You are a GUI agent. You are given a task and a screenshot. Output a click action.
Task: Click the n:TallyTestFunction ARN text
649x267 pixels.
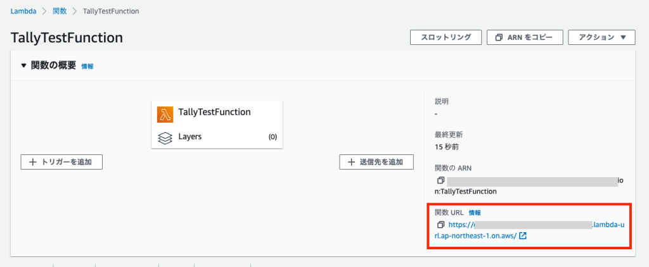click(x=466, y=192)
